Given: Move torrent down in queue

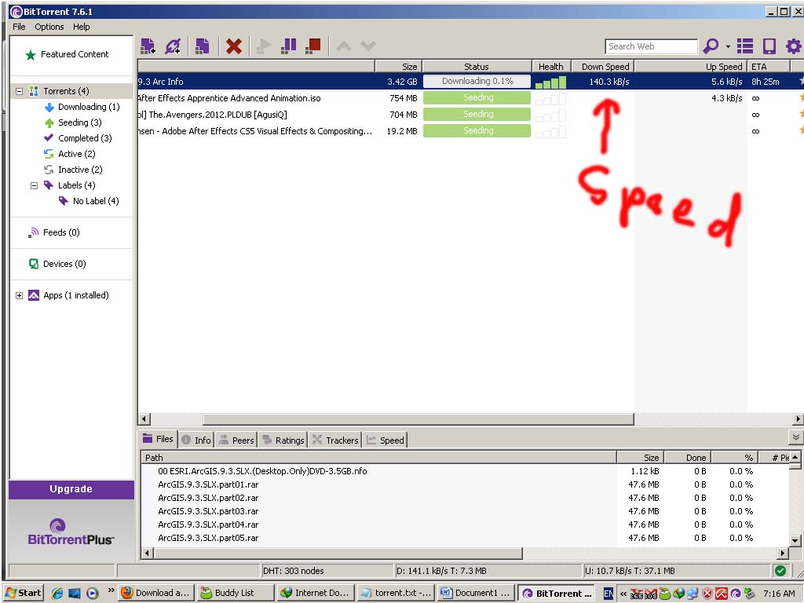Looking at the screenshot, I should point(368,46).
